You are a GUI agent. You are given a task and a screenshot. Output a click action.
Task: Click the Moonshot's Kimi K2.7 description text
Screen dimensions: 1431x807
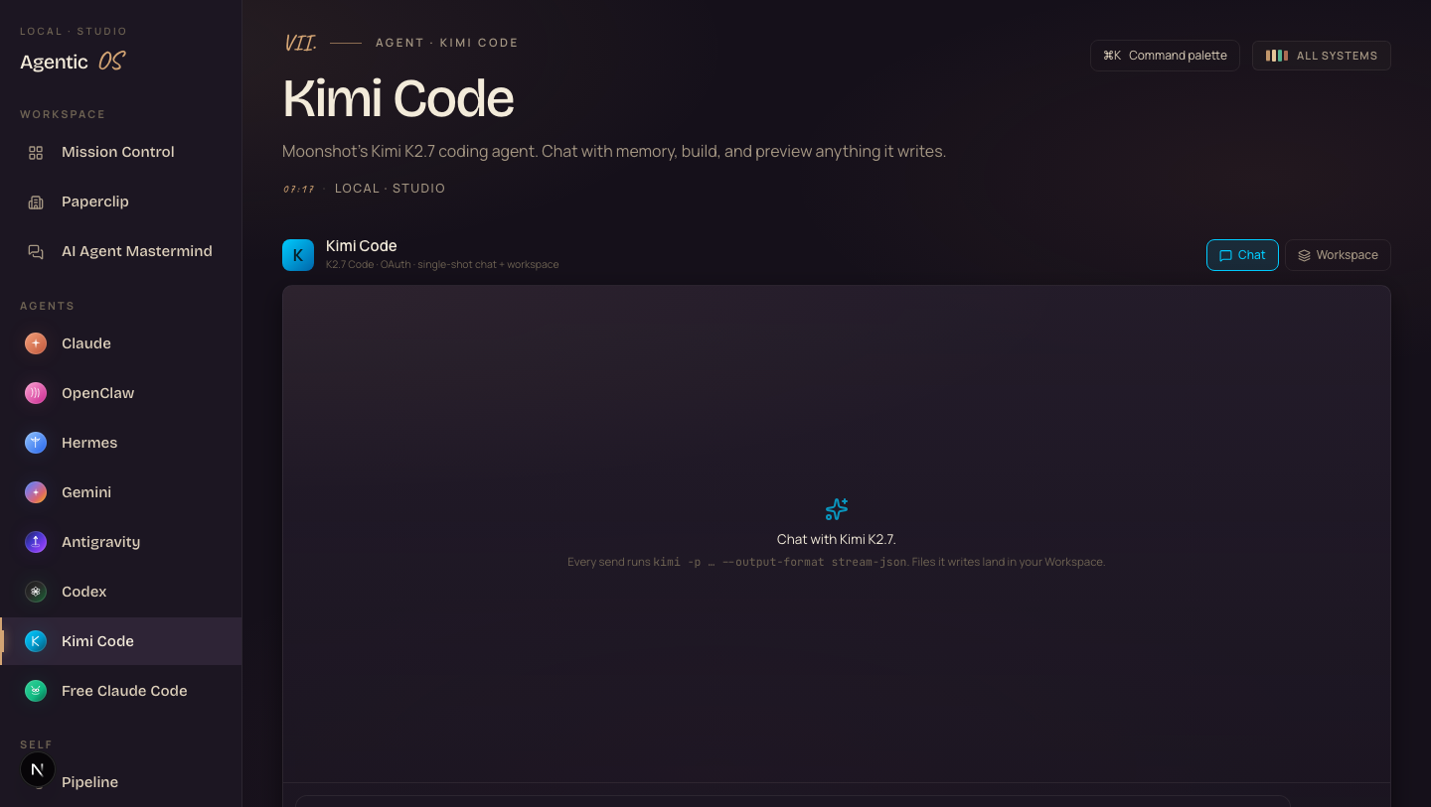614,152
